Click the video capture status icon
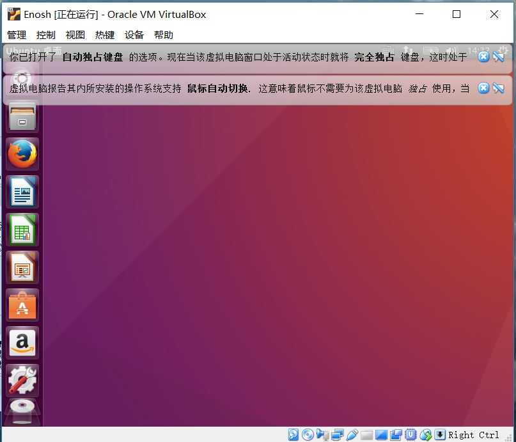516x442 pixels. tap(396, 435)
